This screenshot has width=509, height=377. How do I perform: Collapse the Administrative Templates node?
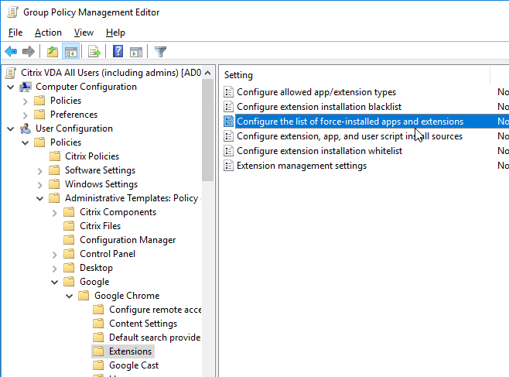[40, 198]
